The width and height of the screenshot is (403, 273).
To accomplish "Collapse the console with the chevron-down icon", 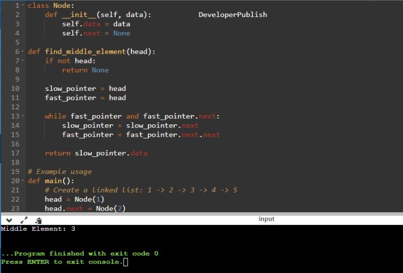I will tap(9, 220).
